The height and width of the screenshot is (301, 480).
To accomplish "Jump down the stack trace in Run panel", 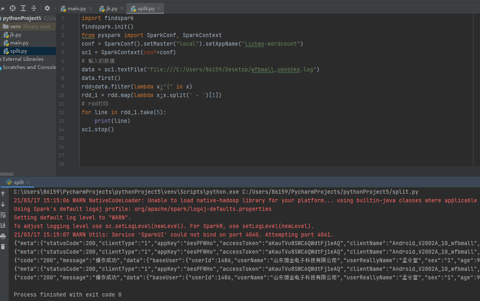I will pos(3,204).
